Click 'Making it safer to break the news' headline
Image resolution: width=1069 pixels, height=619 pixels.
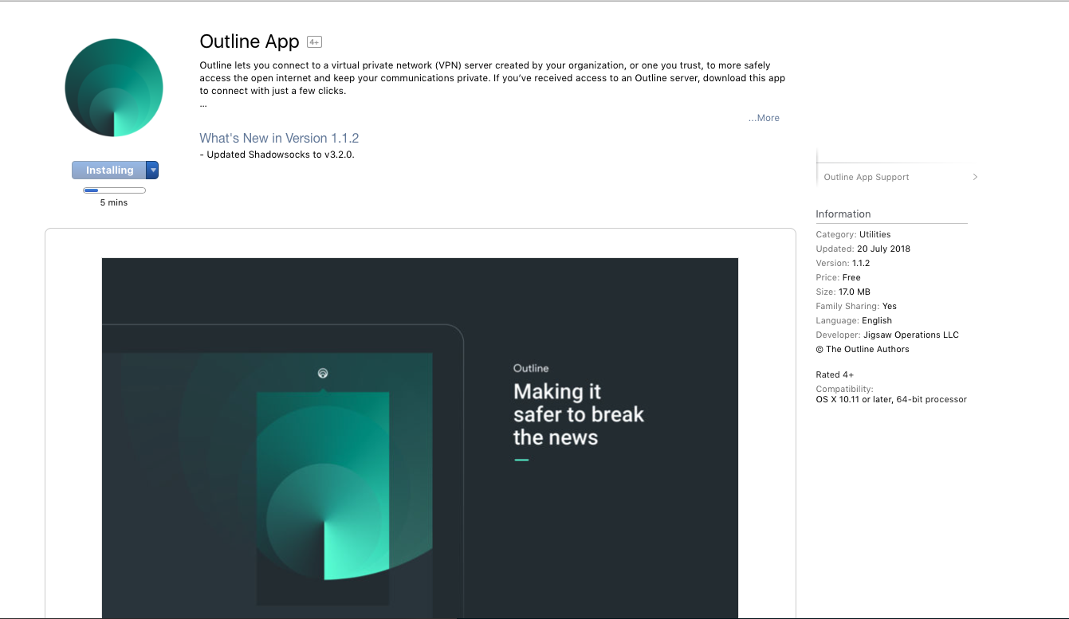click(579, 414)
